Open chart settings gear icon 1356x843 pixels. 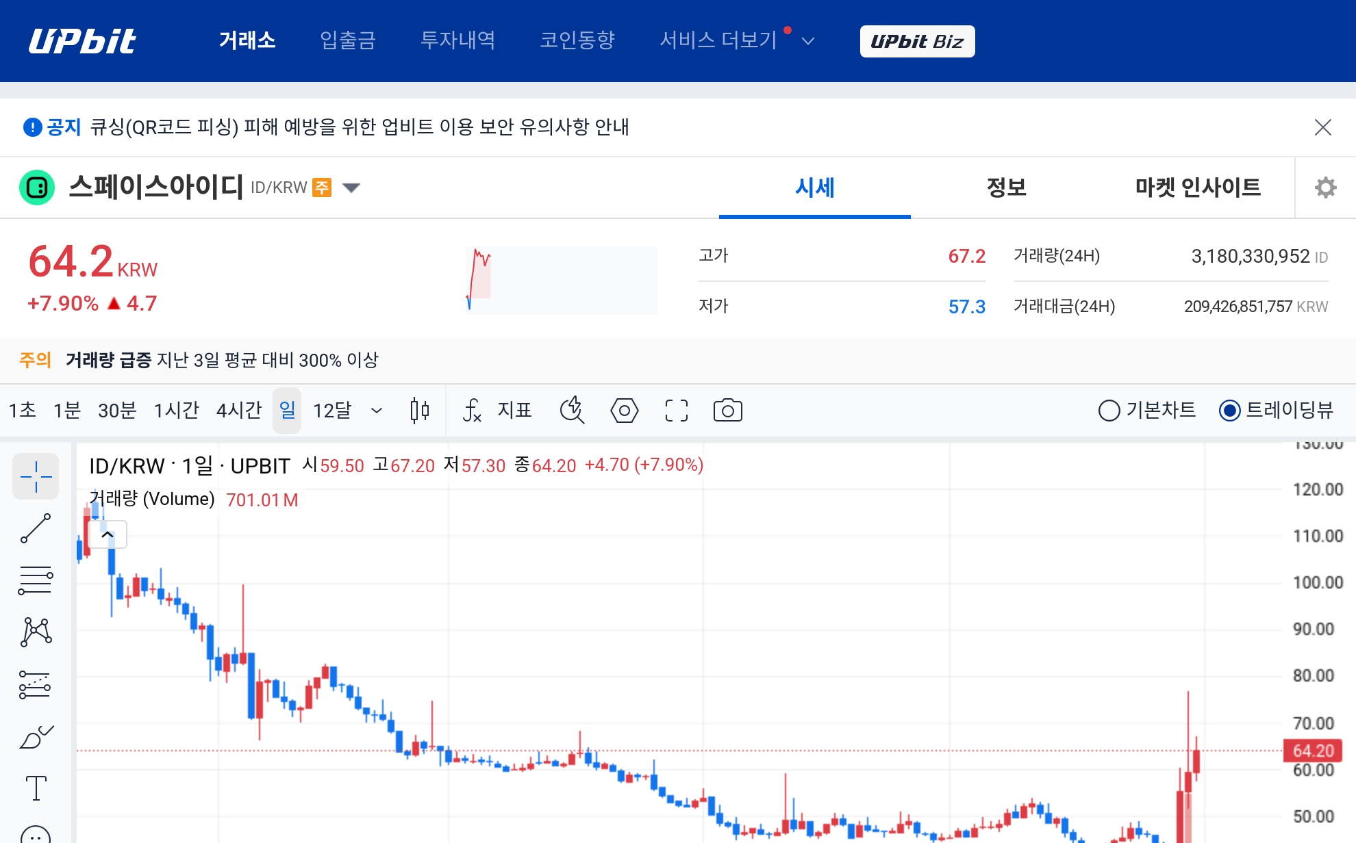(1326, 187)
